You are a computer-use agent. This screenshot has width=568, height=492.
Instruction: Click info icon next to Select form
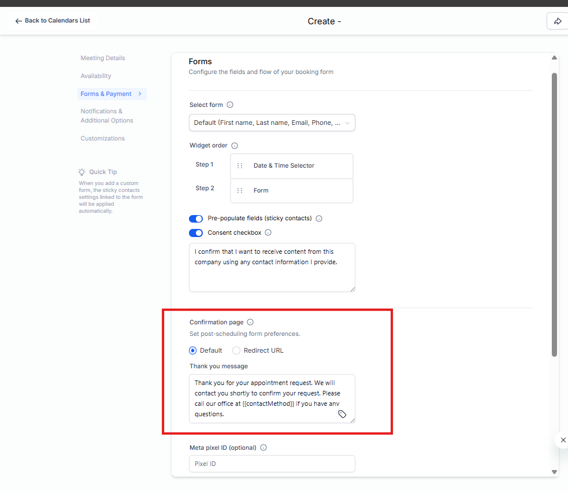pos(230,105)
